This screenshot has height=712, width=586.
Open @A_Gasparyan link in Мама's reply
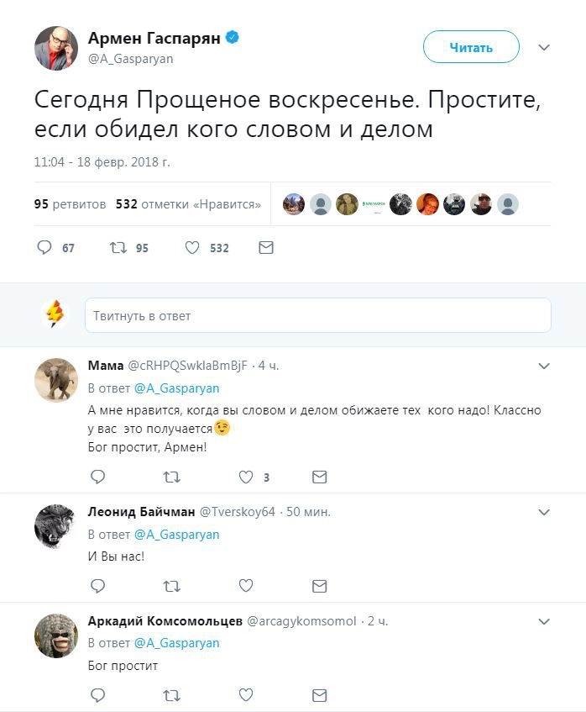(176, 388)
